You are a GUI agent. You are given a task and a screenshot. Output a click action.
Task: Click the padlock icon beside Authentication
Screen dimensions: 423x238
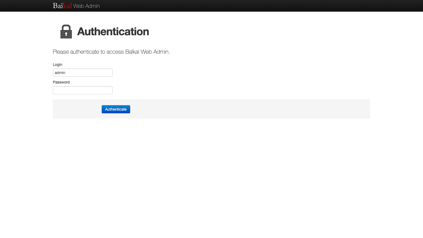tap(66, 31)
